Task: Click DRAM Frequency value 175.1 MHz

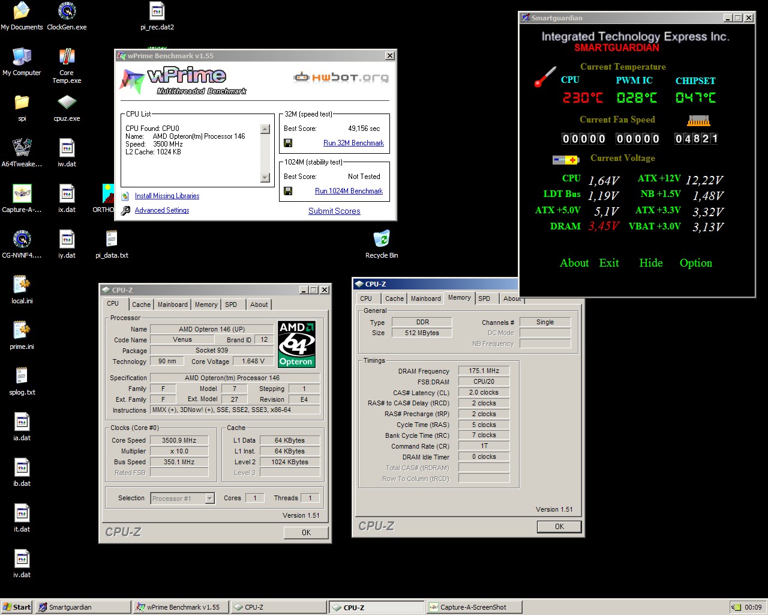Action: (x=484, y=371)
